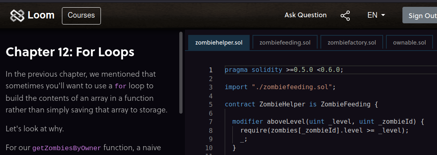The image size is (437, 155).
Task: Expand the EN language dropdown
Action: click(x=376, y=15)
